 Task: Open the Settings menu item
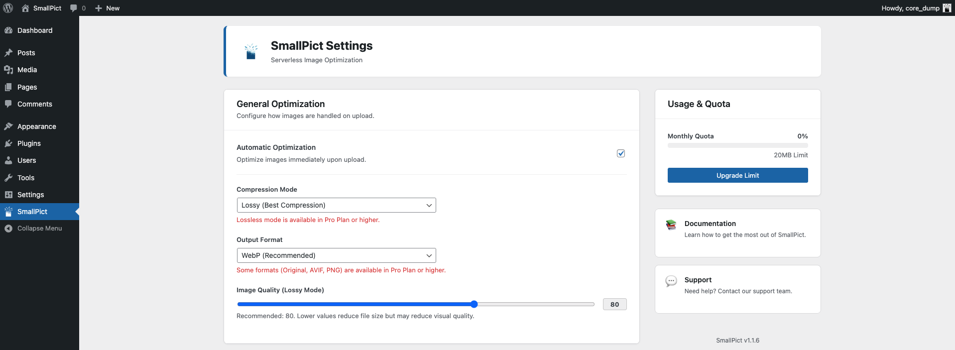click(x=30, y=195)
